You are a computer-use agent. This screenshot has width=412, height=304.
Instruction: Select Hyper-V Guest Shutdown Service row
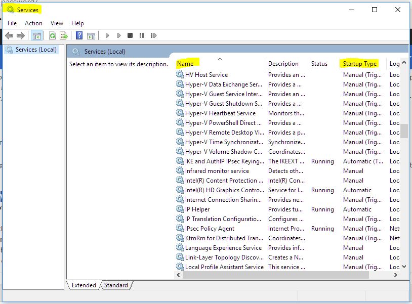click(x=287, y=103)
